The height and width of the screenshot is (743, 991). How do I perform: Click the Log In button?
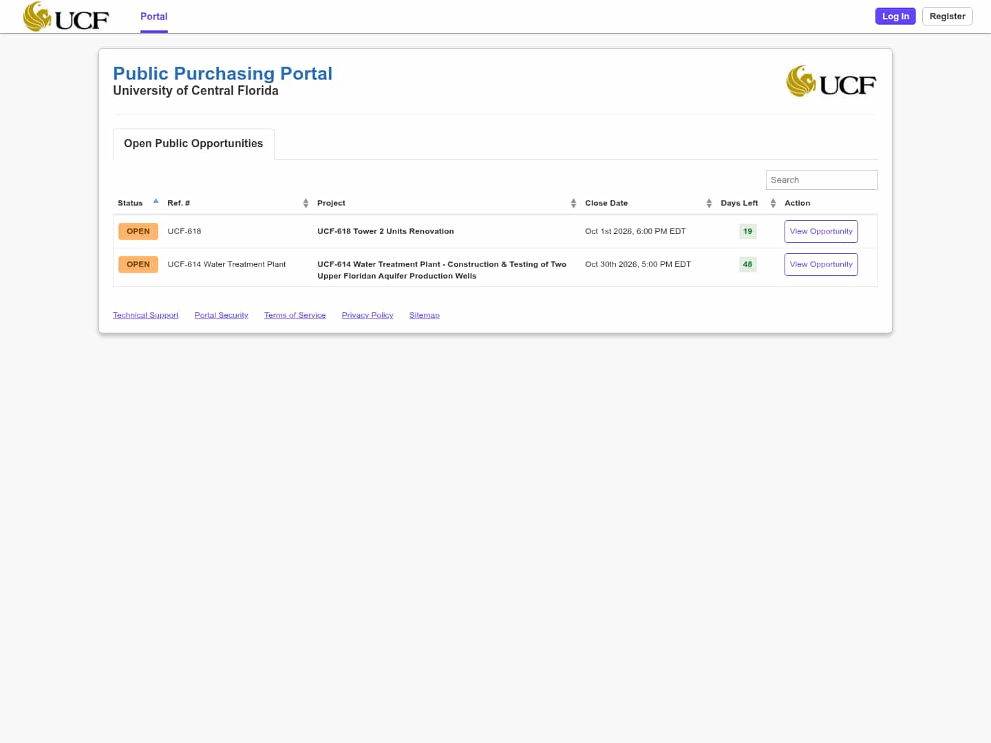click(895, 17)
